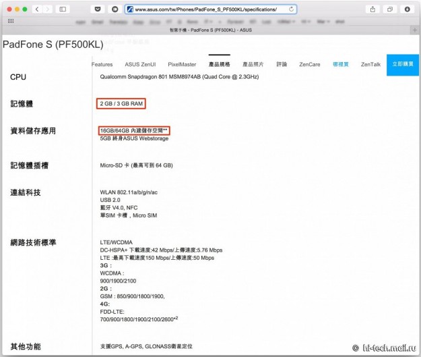
Task: Click the Safari back arrow button
Action: [x=36, y=9]
